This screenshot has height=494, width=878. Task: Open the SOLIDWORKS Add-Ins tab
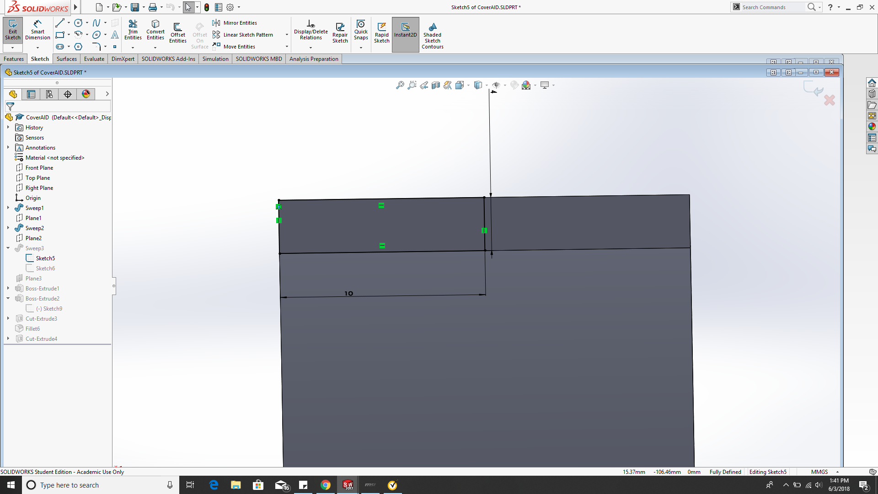tap(168, 59)
